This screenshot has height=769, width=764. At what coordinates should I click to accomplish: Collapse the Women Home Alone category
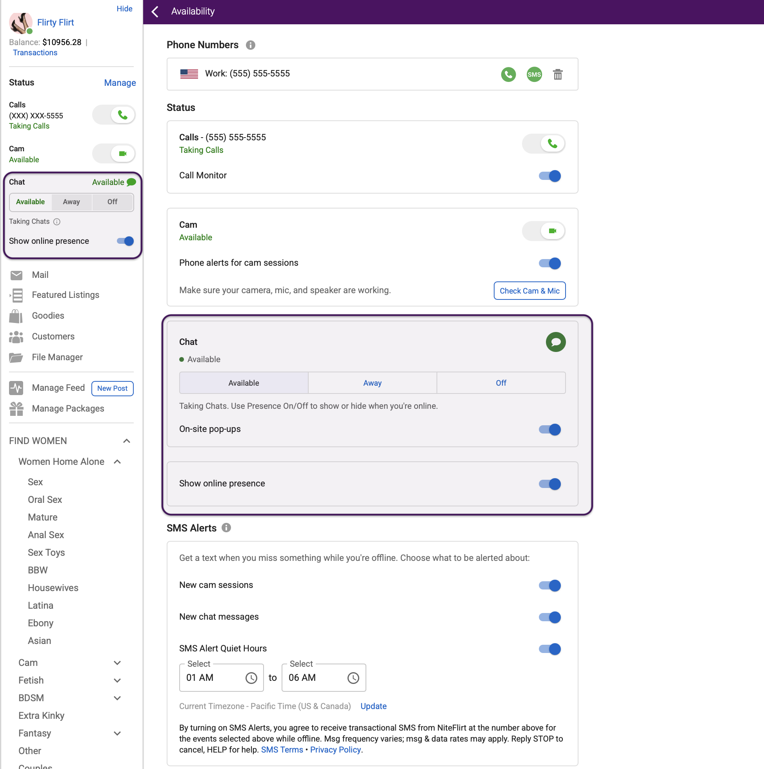[x=118, y=462]
